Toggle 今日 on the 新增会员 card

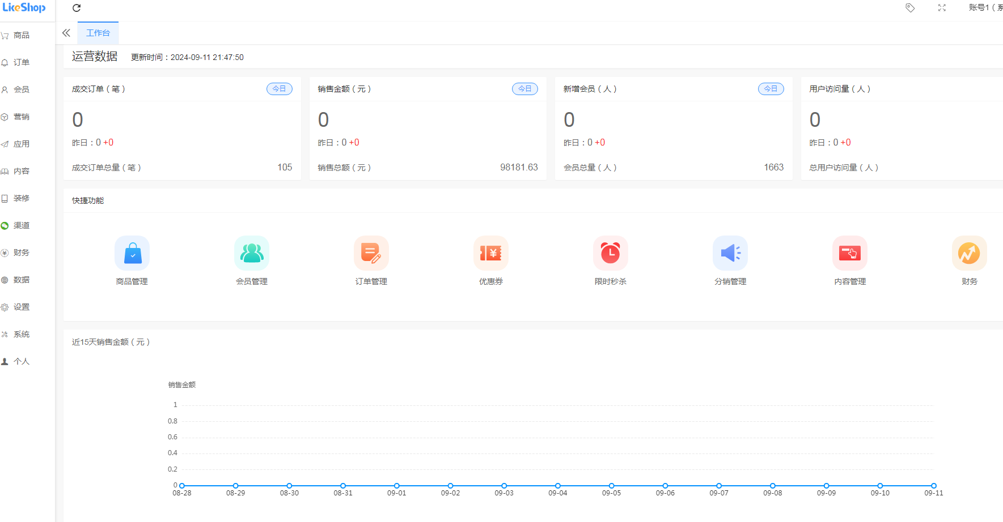[771, 88]
